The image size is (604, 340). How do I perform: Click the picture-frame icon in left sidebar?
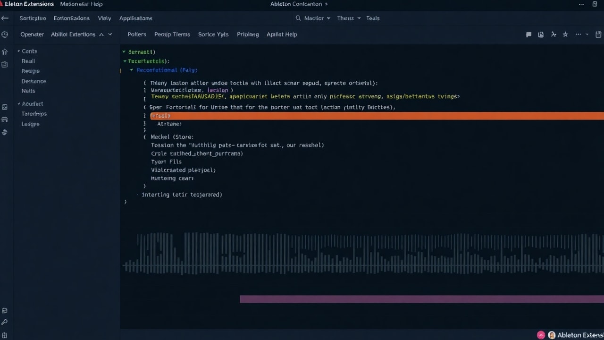[x=5, y=107]
